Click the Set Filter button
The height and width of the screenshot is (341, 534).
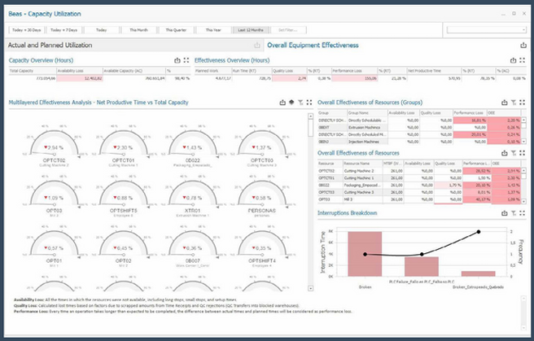[288, 30]
